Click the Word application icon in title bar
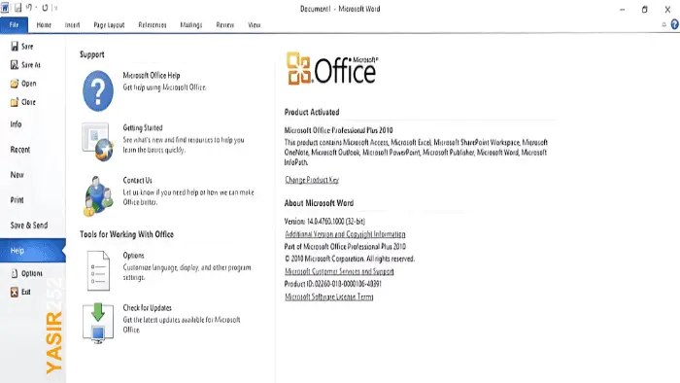The image size is (680, 383). (5, 8)
